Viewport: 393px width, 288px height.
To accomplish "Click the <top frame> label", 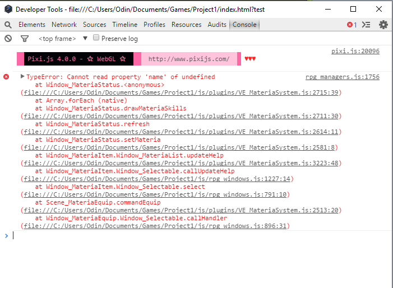I will pyautogui.click(x=57, y=39).
